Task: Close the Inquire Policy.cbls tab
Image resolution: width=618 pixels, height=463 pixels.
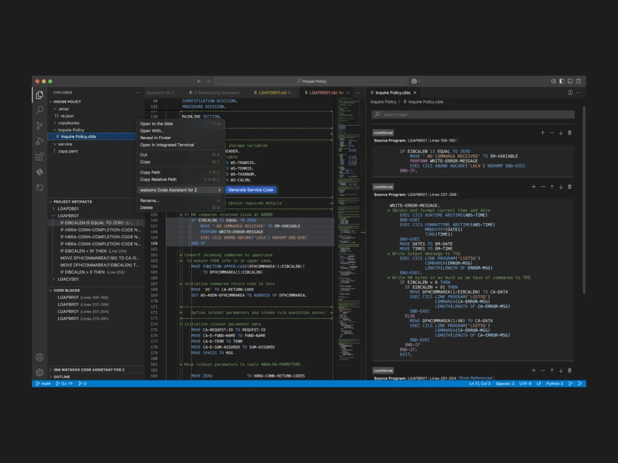Action: (x=415, y=92)
